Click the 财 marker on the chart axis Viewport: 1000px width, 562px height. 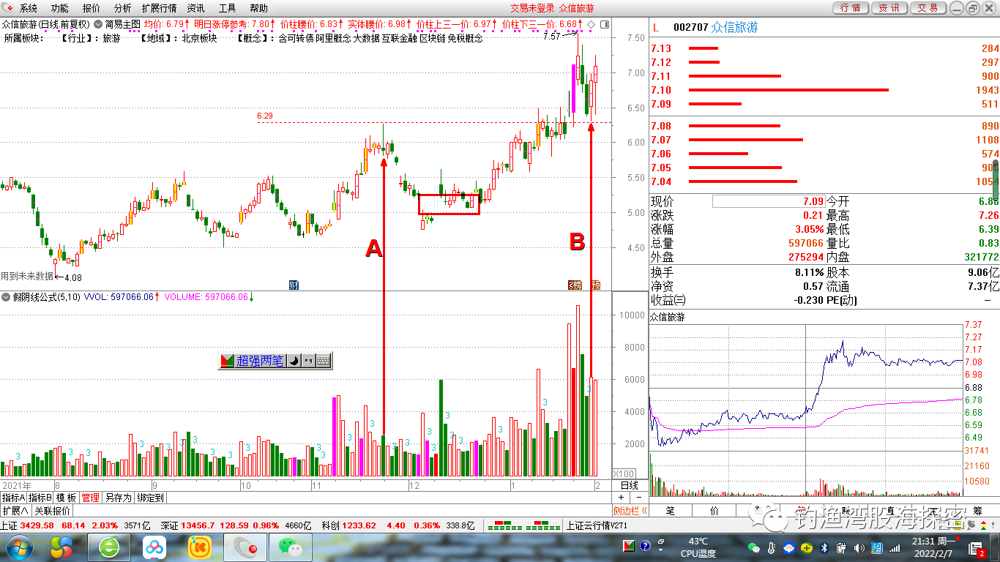pyautogui.click(x=294, y=285)
